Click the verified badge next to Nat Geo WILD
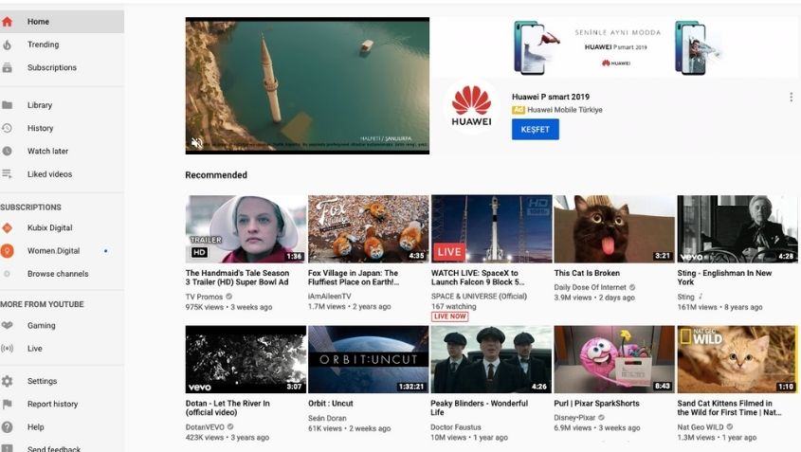 (x=730, y=427)
